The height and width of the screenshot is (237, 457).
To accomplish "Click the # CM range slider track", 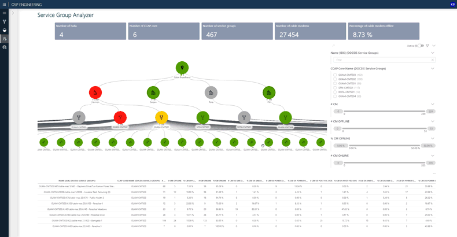I will [385, 111].
